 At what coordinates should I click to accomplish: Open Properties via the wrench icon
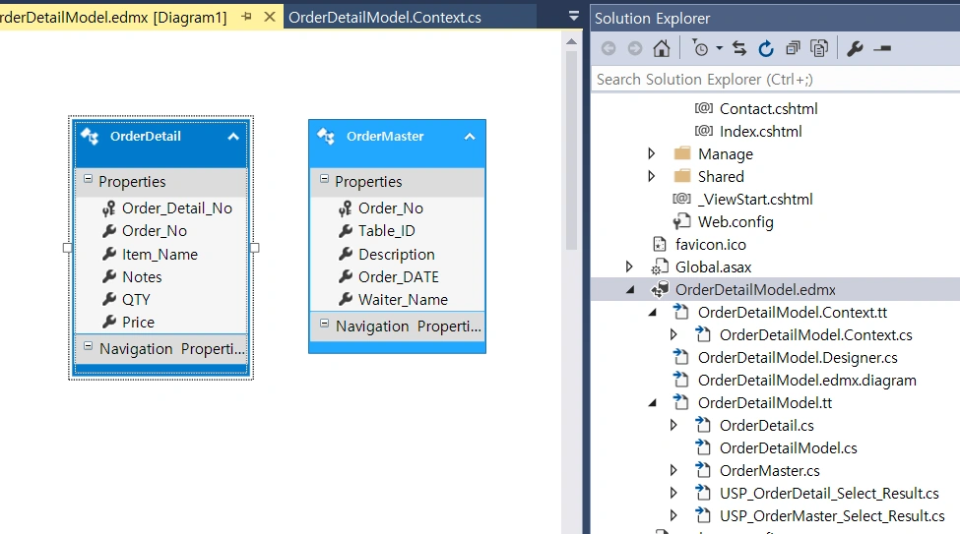coord(855,48)
